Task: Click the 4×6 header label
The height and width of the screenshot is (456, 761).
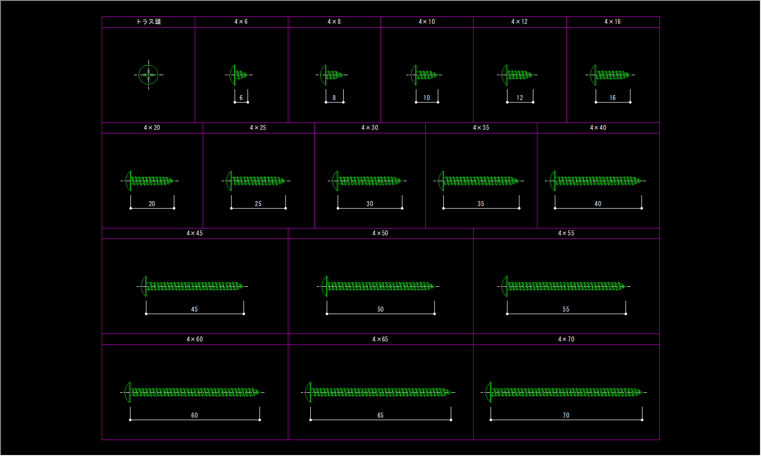Action: tap(241, 22)
